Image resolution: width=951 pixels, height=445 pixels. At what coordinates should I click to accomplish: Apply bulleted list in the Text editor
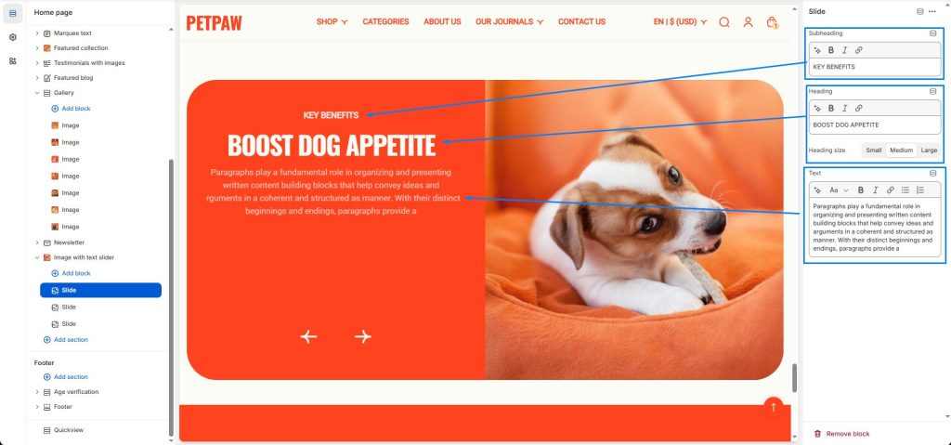tap(905, 190)
